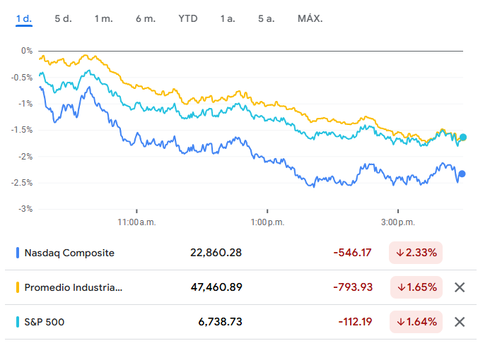
Task: Switch to the 5 d. range tab
Action: point(63,18)
